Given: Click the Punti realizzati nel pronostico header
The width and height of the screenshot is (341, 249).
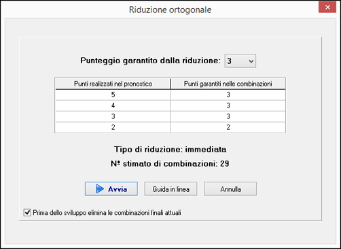Looking at the screenshot, I should [113, 84].
